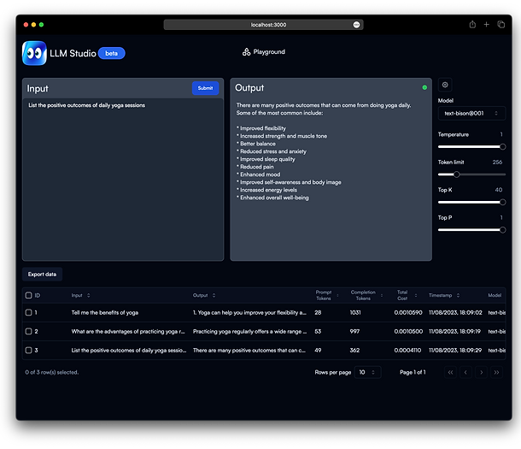Open the Rows per page dropdown
The image size is (521, 449).
click(x=367, y=372)
